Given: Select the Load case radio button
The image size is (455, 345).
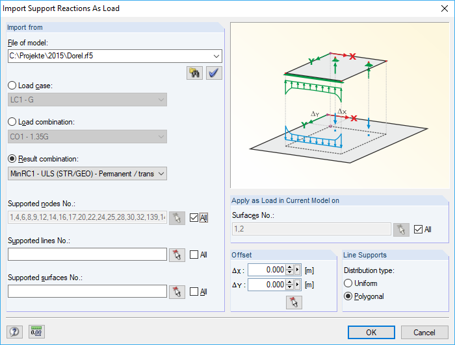Looking at the screenshot, I should [12, 86].
